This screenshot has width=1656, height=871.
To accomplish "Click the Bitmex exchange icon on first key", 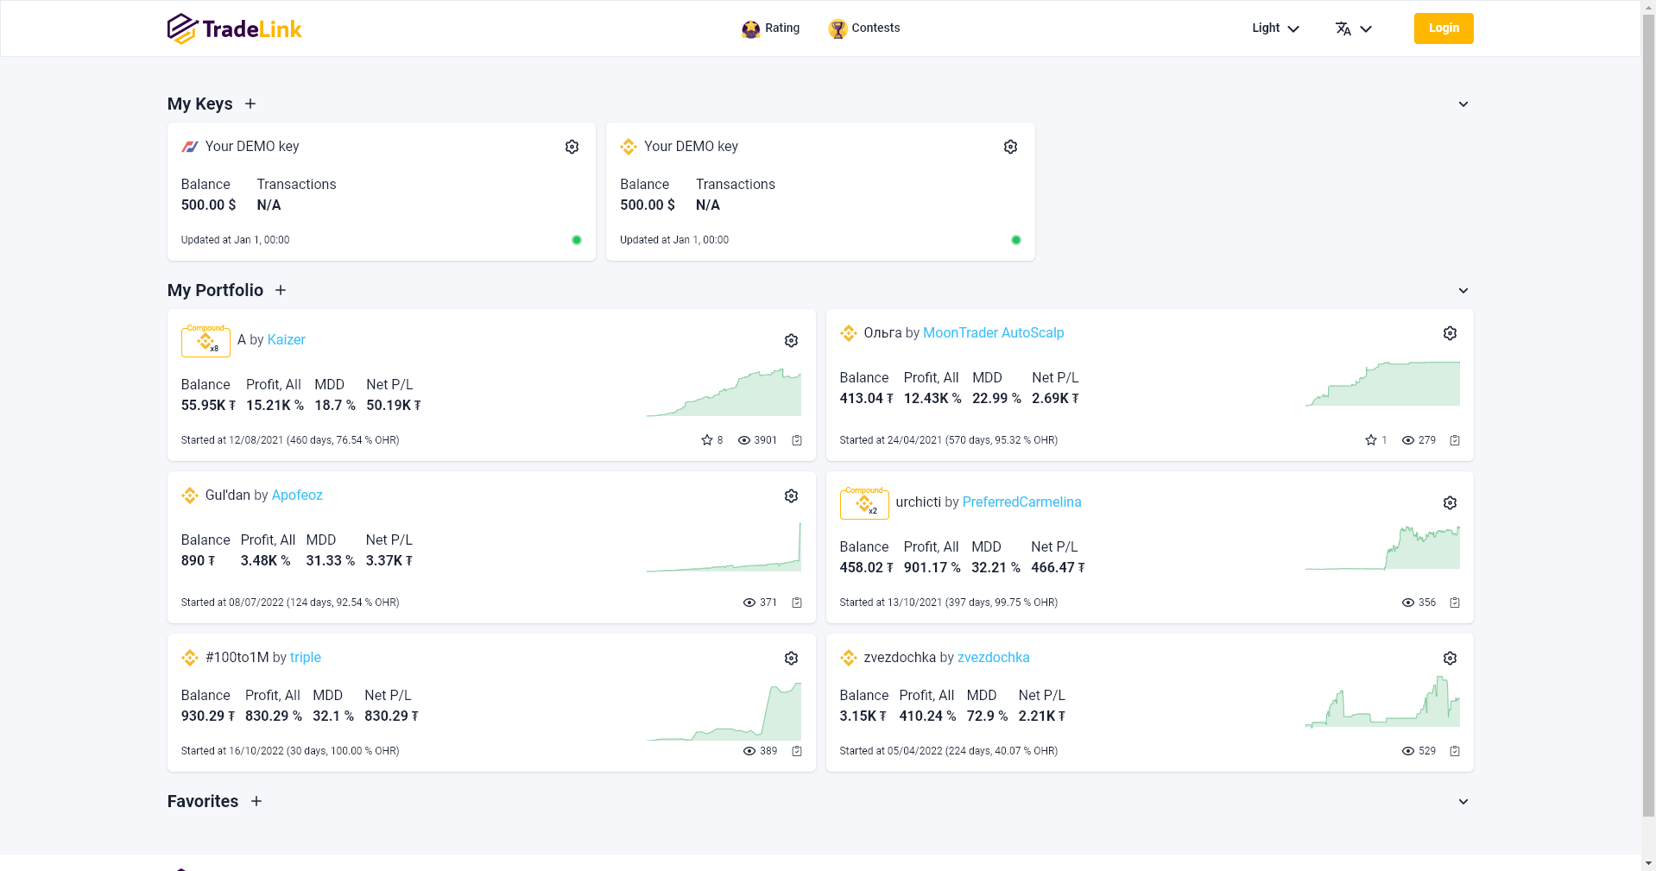I will (x=190, y=147).
